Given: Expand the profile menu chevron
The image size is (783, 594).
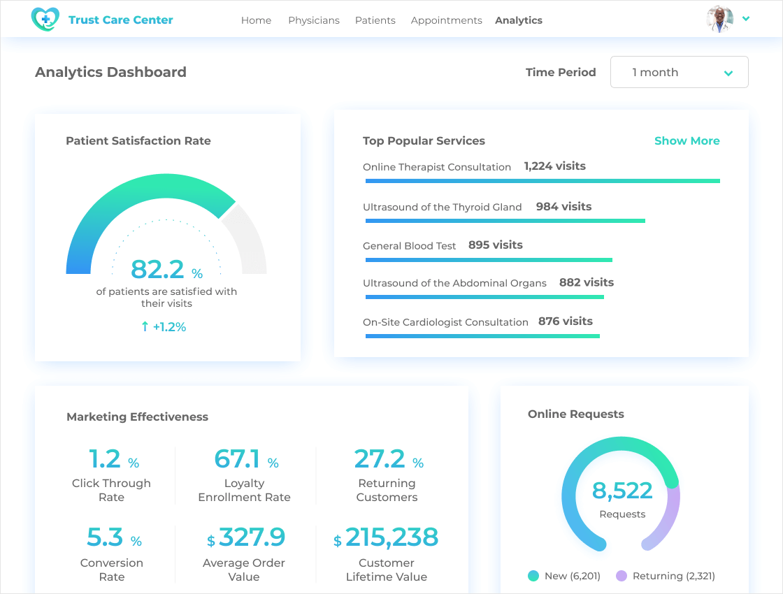Looking at the screenshot, I should click(x=746, y=19).
